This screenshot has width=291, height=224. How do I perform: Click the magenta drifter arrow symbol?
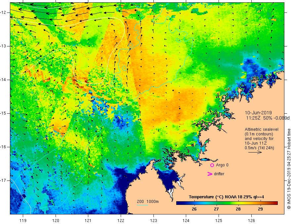[210, 174]
